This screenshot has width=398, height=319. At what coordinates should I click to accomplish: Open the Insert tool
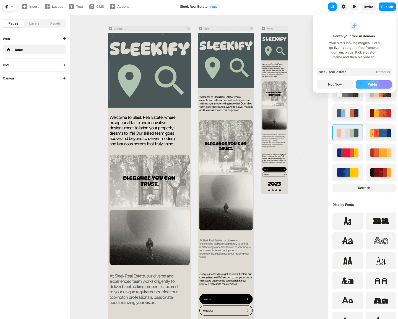tap(30, 7)
